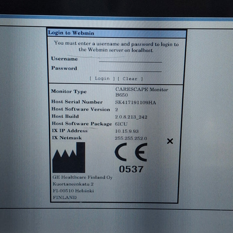Click the login instruction message text
This screenshot has height=233, width=233.
click(x=116, y=47)
